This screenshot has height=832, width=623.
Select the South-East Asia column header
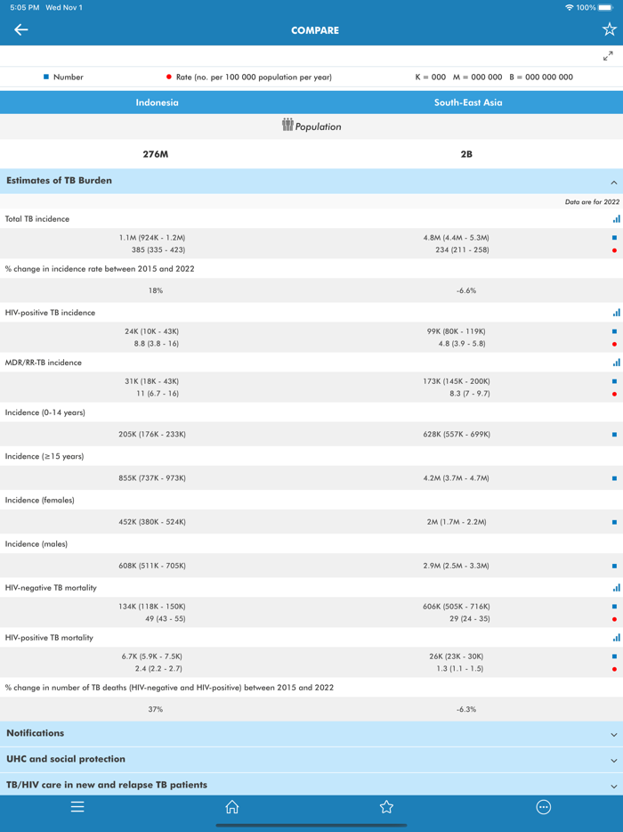[x=467, y=102]
